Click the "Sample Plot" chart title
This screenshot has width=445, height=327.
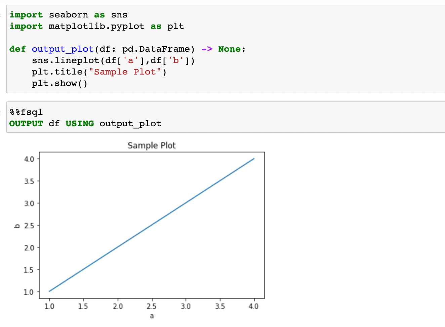(152, 145)
